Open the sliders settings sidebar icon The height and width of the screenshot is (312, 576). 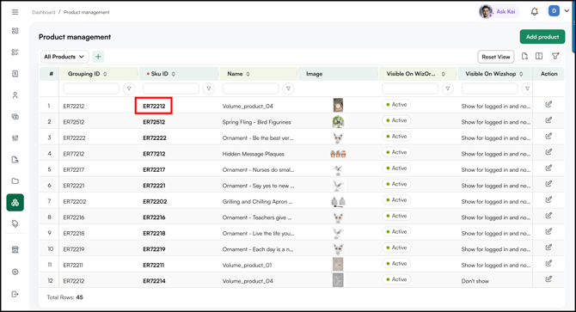click(15, 138)
